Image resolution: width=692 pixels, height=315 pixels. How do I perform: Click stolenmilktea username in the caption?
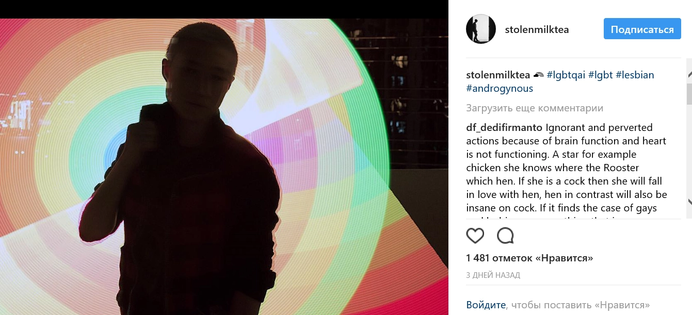498,75
